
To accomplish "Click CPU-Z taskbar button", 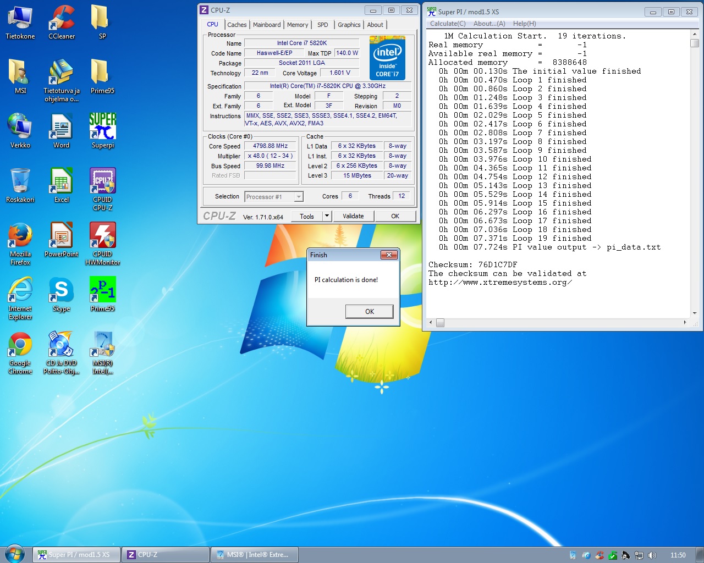I will (x=165, y=555).
